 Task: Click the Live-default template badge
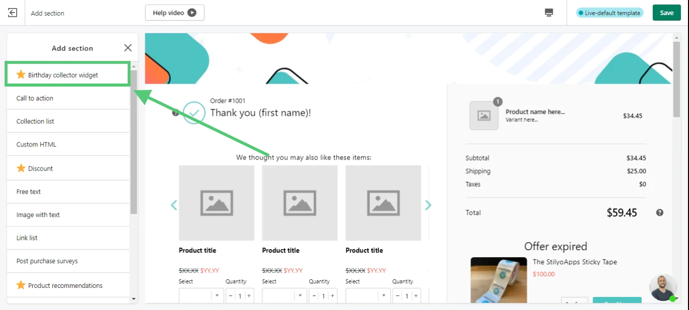pos(609,13)
